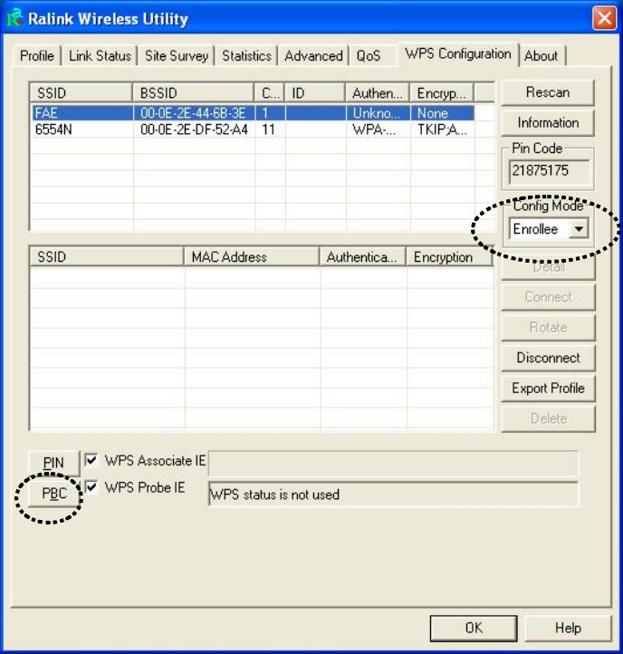Click the SSID header in lower list
The height and width of the screenshot is (654, 623).
[x=107, y=257]
